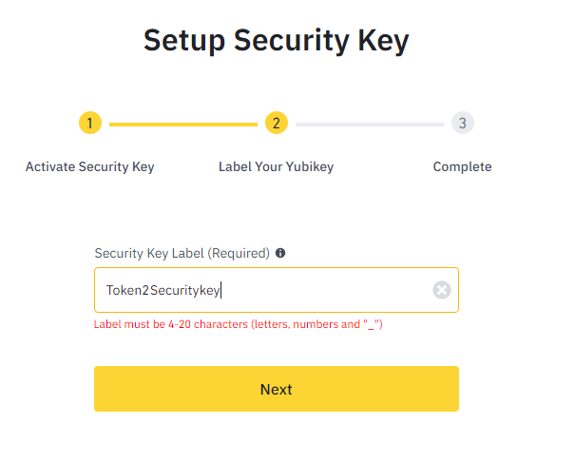
Task: Go to the Activate Security Key step label
Action: (x=90, y=167)
